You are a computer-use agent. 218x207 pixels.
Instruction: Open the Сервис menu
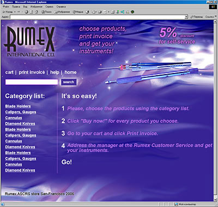click(x=49, y=7)
